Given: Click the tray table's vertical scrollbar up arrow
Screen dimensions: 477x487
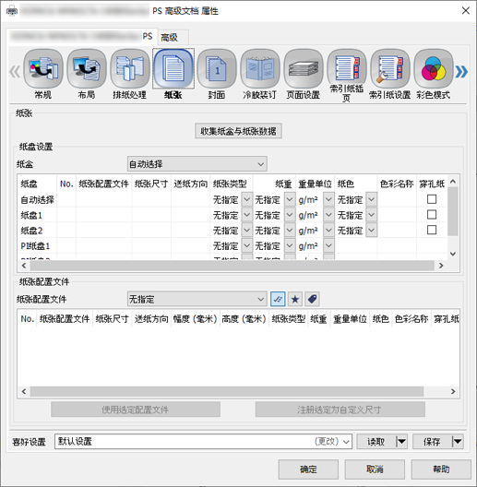Looking at the screenshot, I should [453, 182].
